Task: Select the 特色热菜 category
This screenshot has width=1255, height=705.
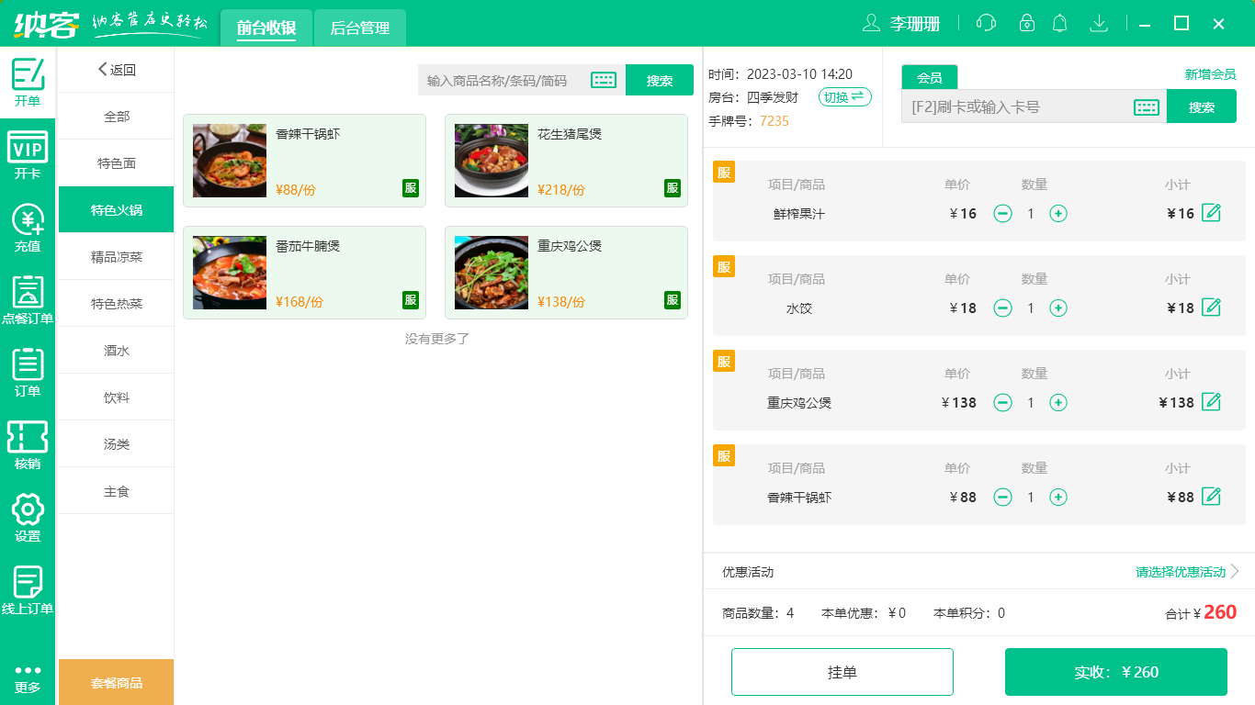Action: pos(116,303)
